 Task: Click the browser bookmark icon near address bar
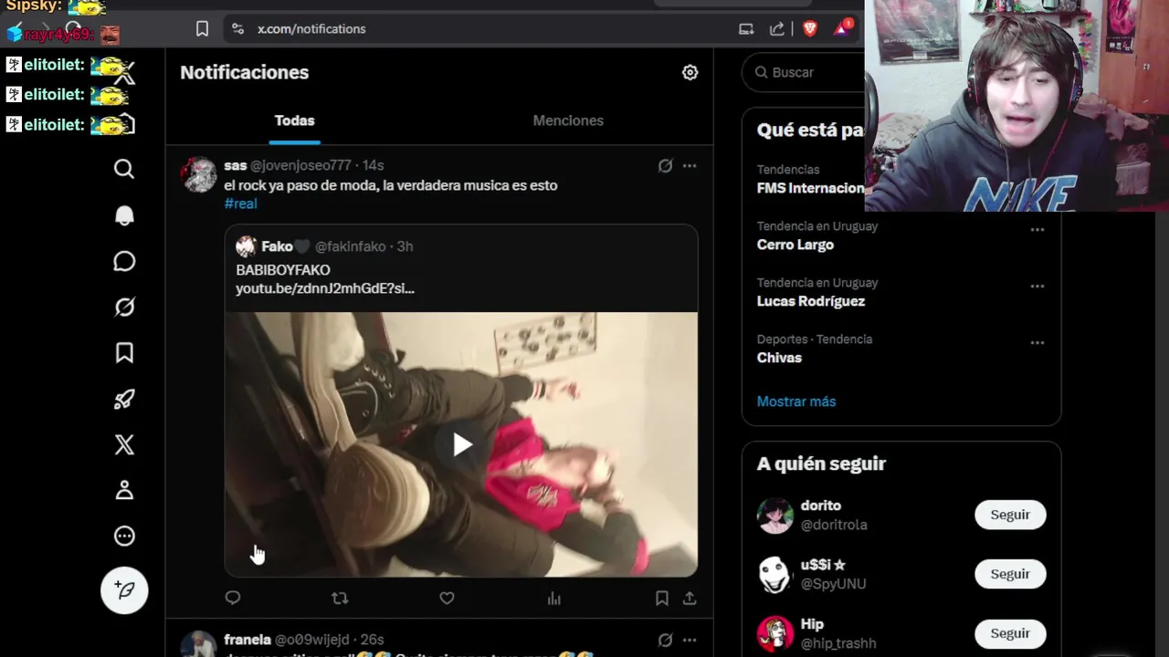202,29
